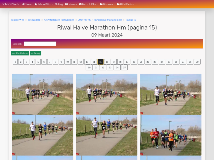The width and height of the screenshot is (214, 160).
Task: Open the first photo in row one
Action: 43,94
